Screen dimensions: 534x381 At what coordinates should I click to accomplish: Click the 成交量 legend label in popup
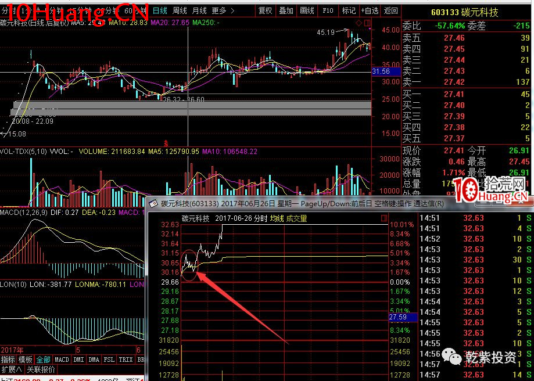pos(296,218)
